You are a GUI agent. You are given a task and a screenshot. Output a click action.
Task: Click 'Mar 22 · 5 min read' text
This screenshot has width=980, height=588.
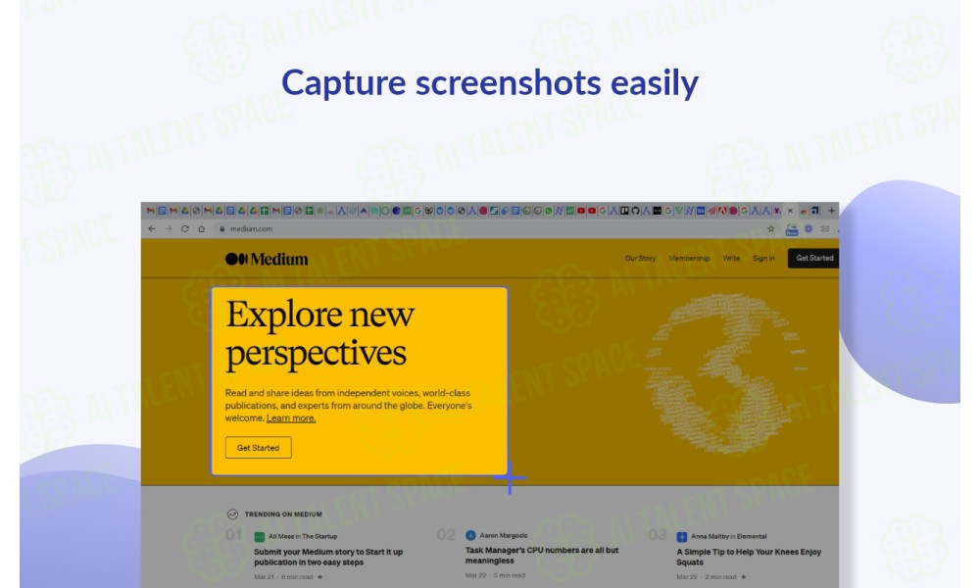coord(495,575)
